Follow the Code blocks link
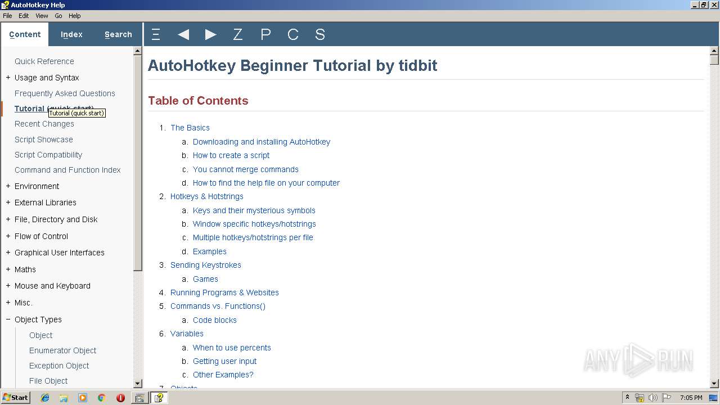The width and height of the screenshot is (720, 405). tap(215, 320)
